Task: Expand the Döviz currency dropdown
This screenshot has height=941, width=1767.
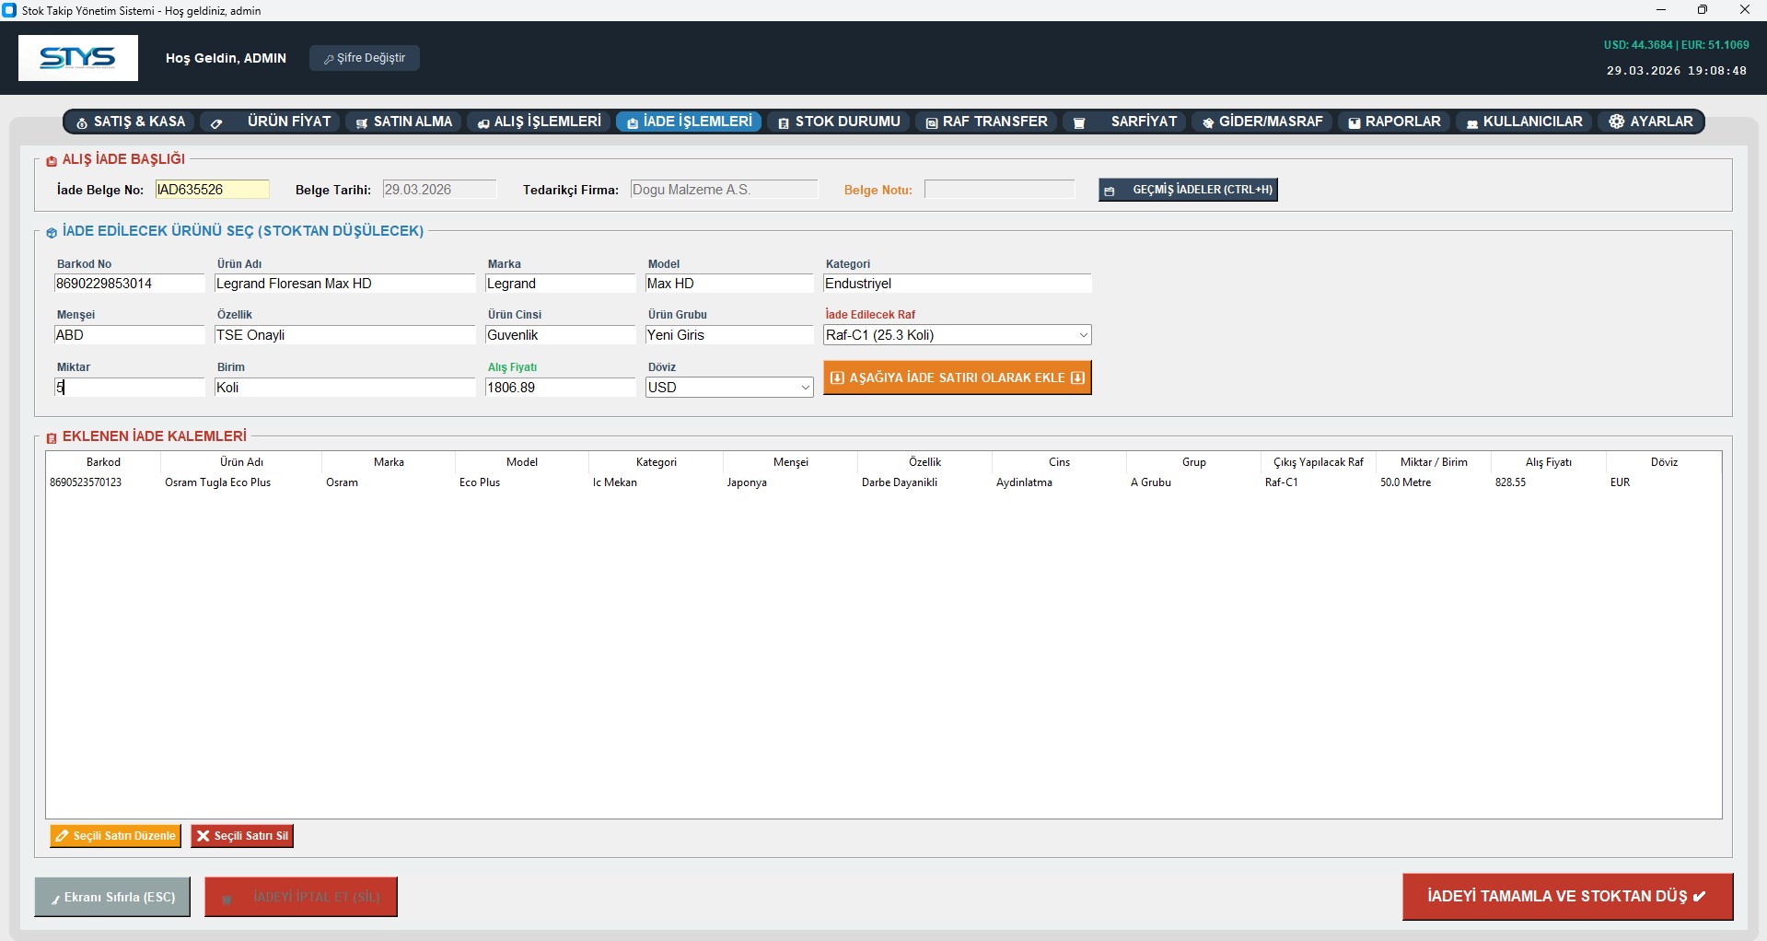Action: tap(805, 388)
